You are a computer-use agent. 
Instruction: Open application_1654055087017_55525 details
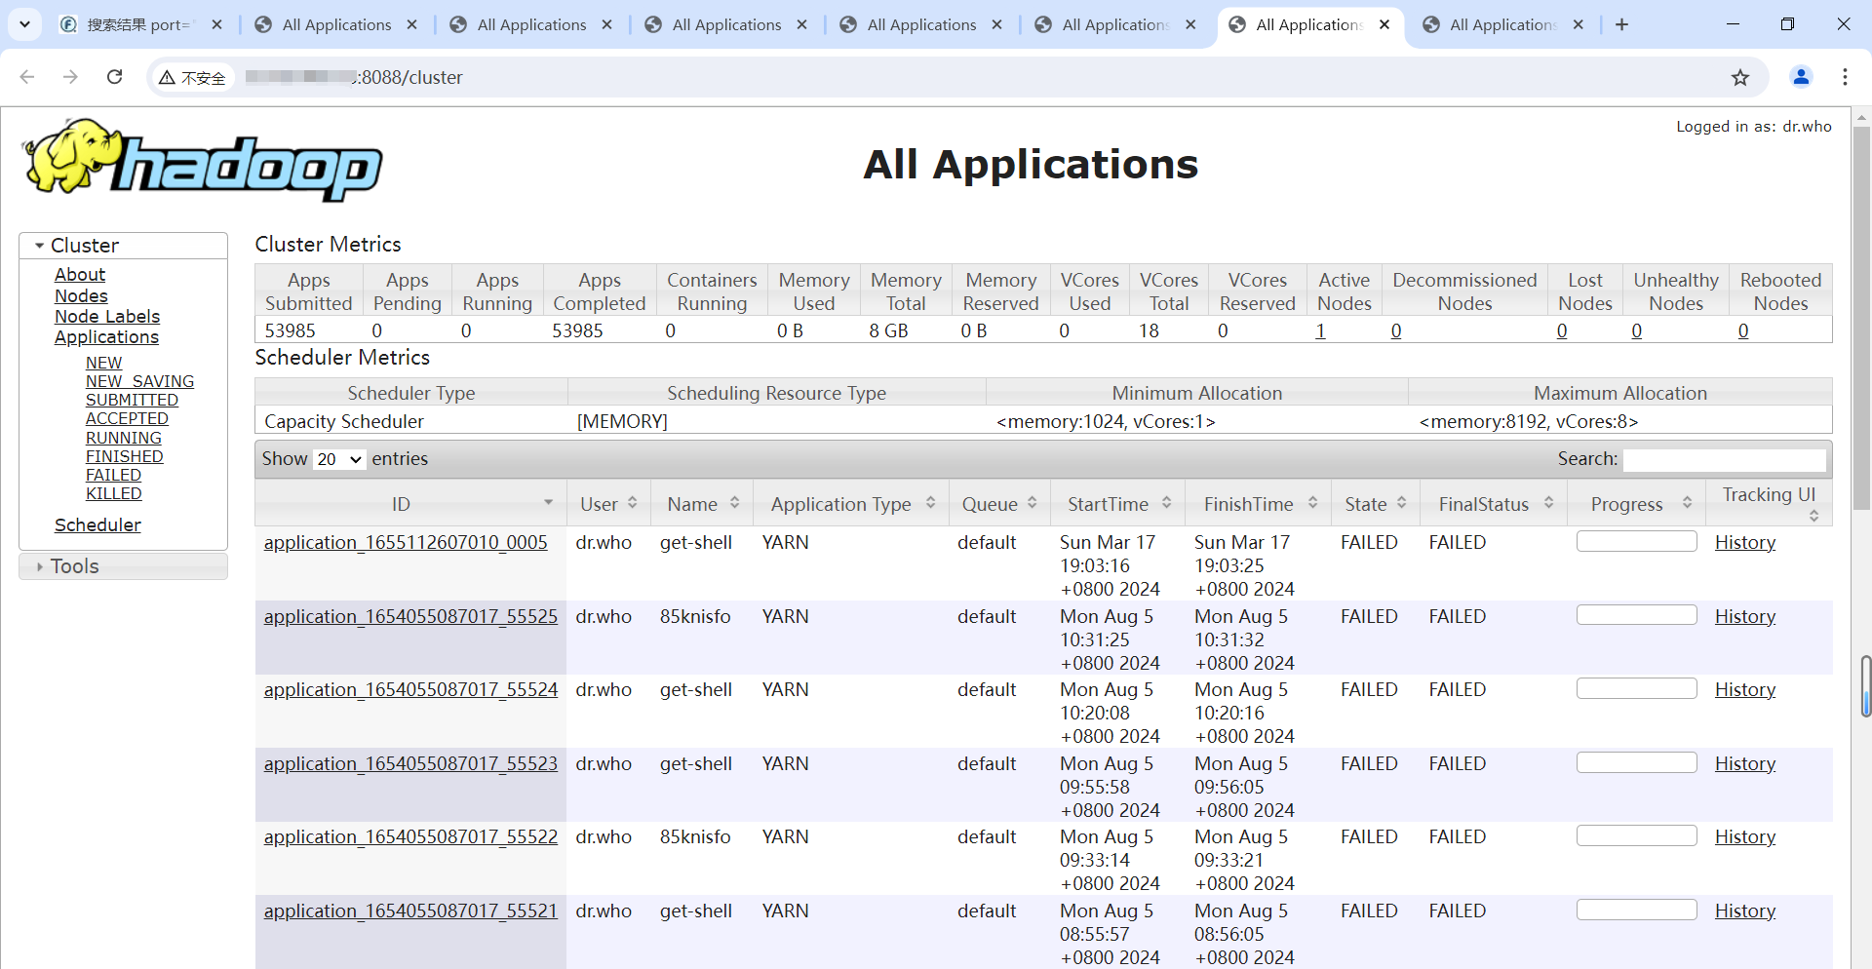coord(410,616)
